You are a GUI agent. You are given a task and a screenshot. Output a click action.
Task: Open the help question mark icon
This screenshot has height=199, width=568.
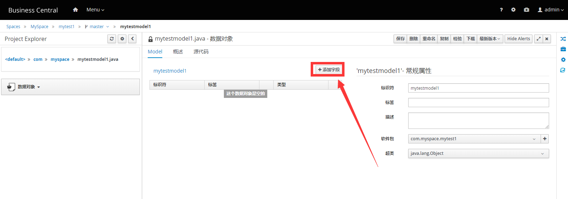(501, 10)
